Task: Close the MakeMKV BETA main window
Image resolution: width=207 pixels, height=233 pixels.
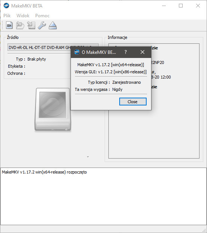Action: click(198, 6)
